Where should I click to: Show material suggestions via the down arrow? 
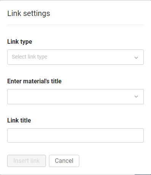(136, 97)
